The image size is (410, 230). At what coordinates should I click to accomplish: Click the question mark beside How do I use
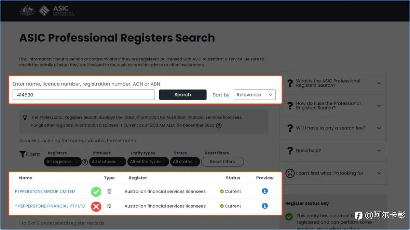[x=290, y=106]
